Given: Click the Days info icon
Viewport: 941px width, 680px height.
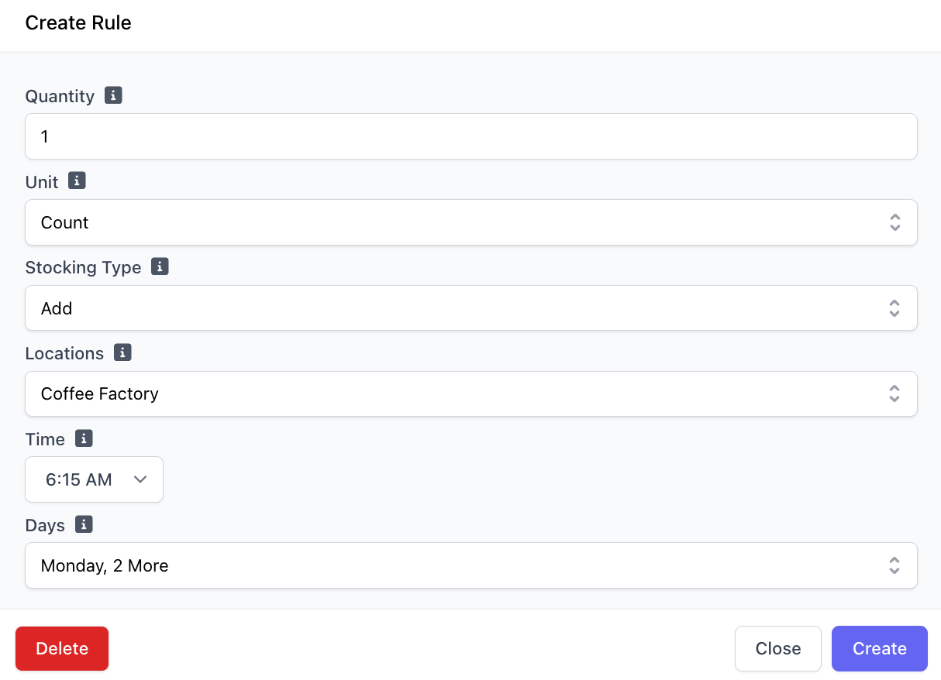Looking at the screenshot, I should (84, 524).
